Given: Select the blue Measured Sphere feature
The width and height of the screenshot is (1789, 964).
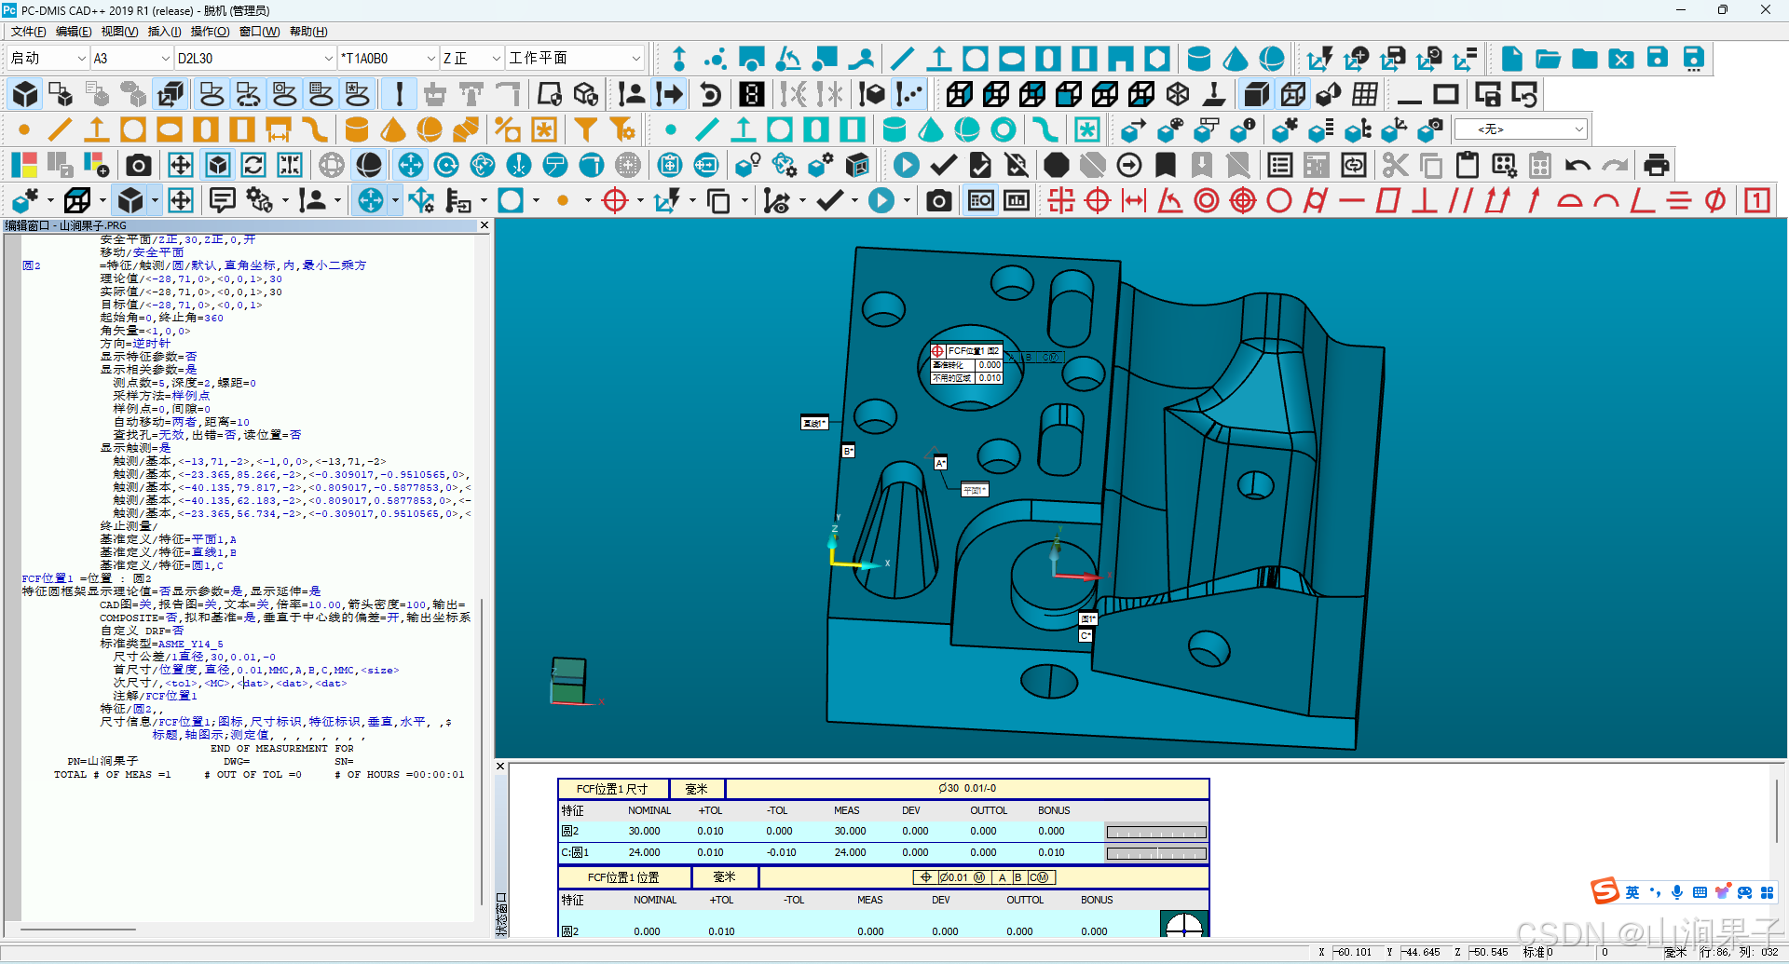Looking at the screenshot, I should click(x=1272, y=59).
